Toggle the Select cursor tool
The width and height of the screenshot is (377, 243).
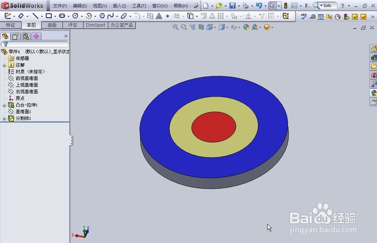[x=272, y=6]
